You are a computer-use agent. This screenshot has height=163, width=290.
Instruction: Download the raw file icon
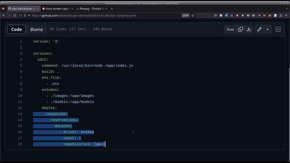pos(249,29)
